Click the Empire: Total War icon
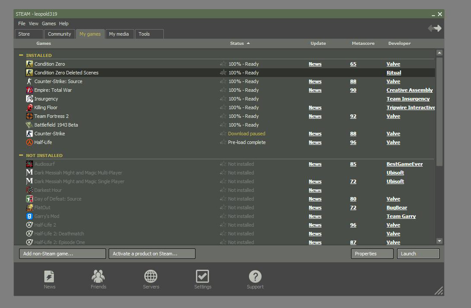471x308 pixels. click(30, 90)
